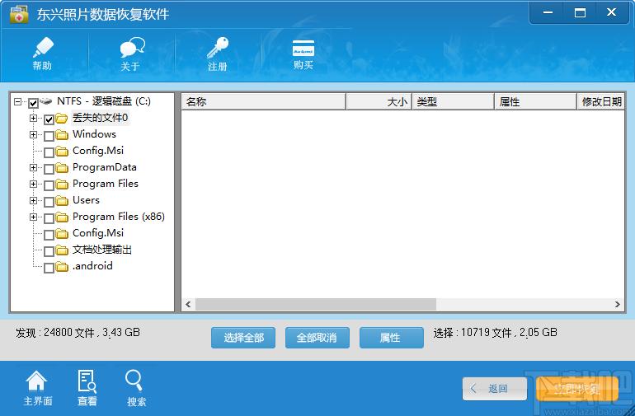Select the .android tree label
This screenshot has width=635, height=416.
(x=92, y=266)
